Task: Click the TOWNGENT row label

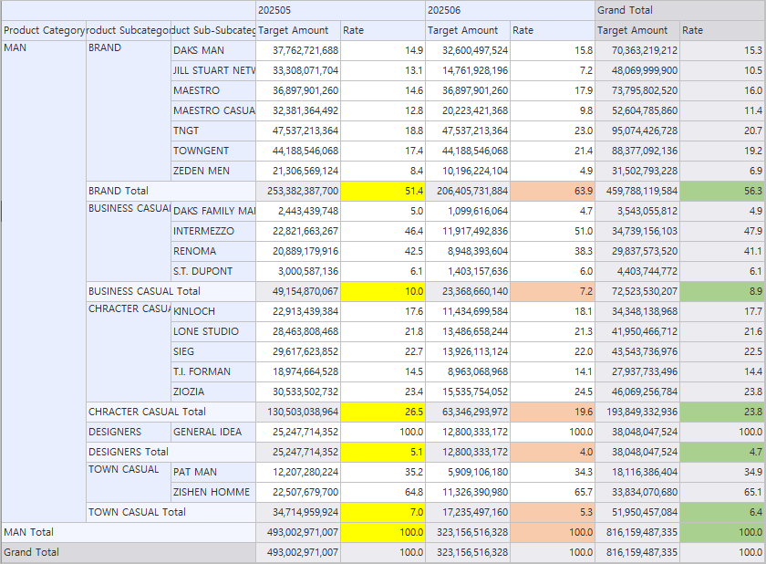Action: click(213, 151)
